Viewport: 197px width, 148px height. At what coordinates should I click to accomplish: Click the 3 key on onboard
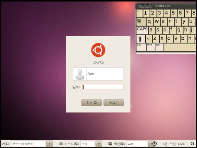click(x=160, y=14)
